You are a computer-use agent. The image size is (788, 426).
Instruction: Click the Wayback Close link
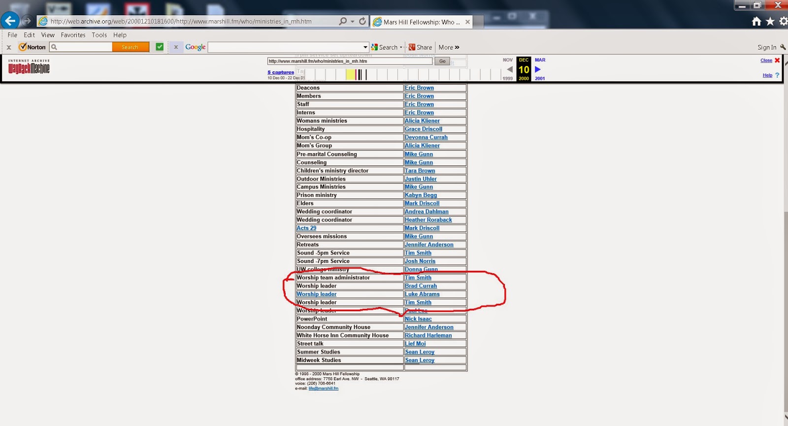coord(766,60)
